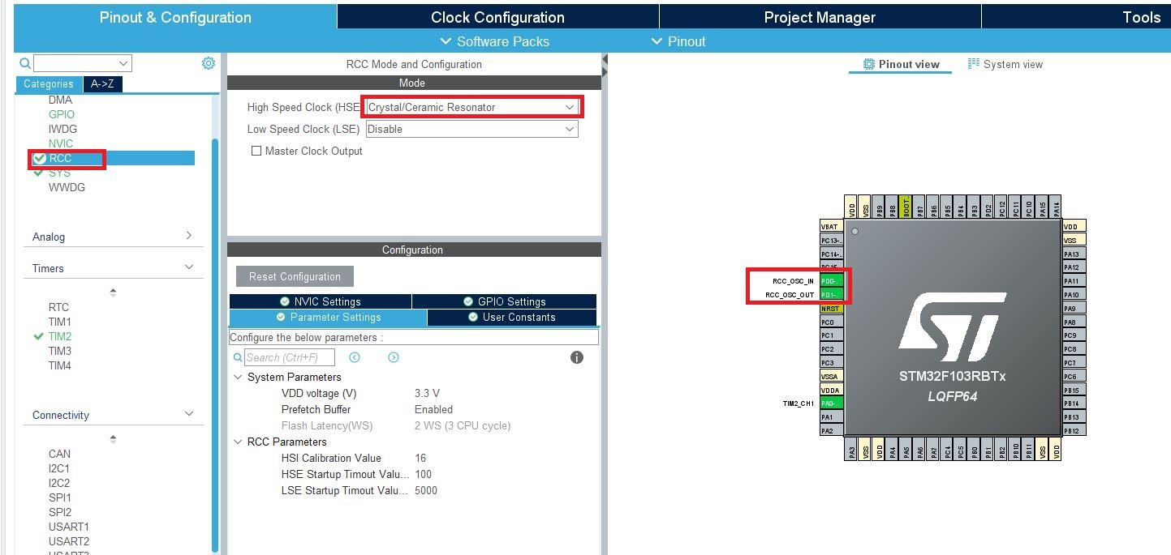Switch to the A->Z tab

click(x=102, y=83)
